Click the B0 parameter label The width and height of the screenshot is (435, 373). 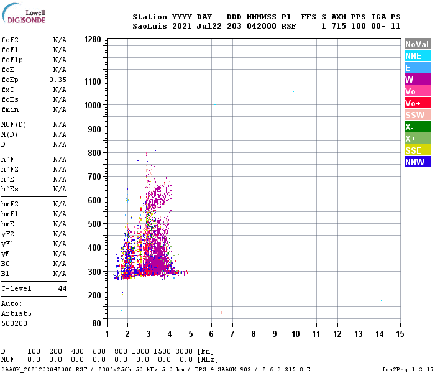pyautogui.click(x=6, y=264)
